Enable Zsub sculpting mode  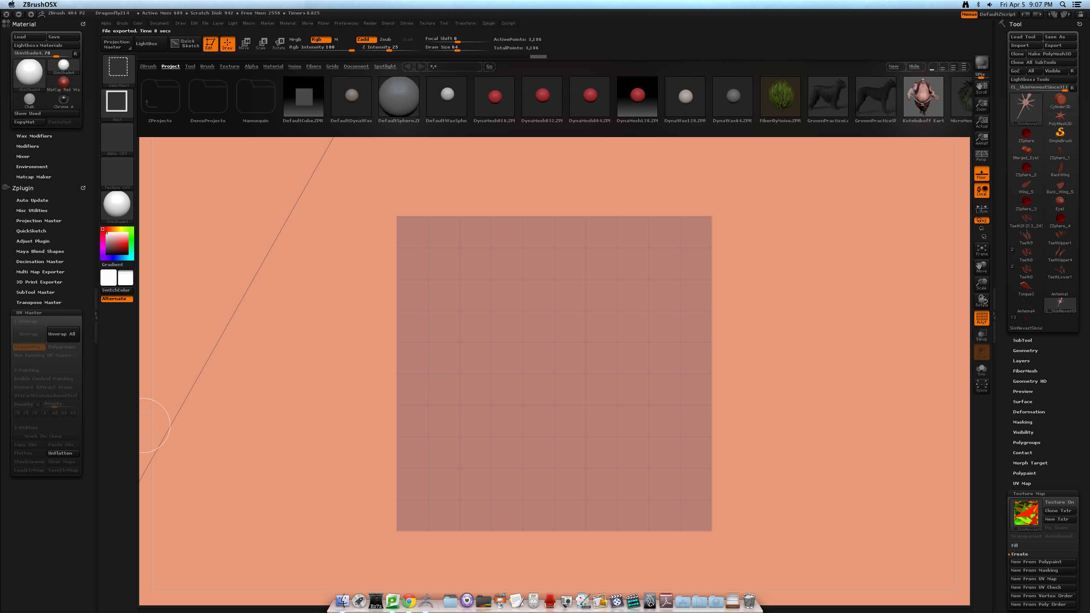coord(385,39)
